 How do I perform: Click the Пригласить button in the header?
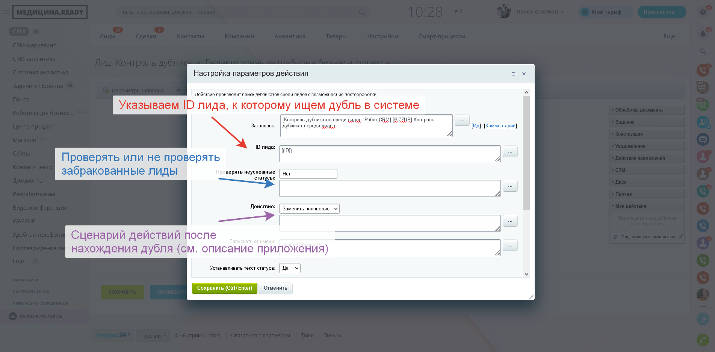coord(662,12)
